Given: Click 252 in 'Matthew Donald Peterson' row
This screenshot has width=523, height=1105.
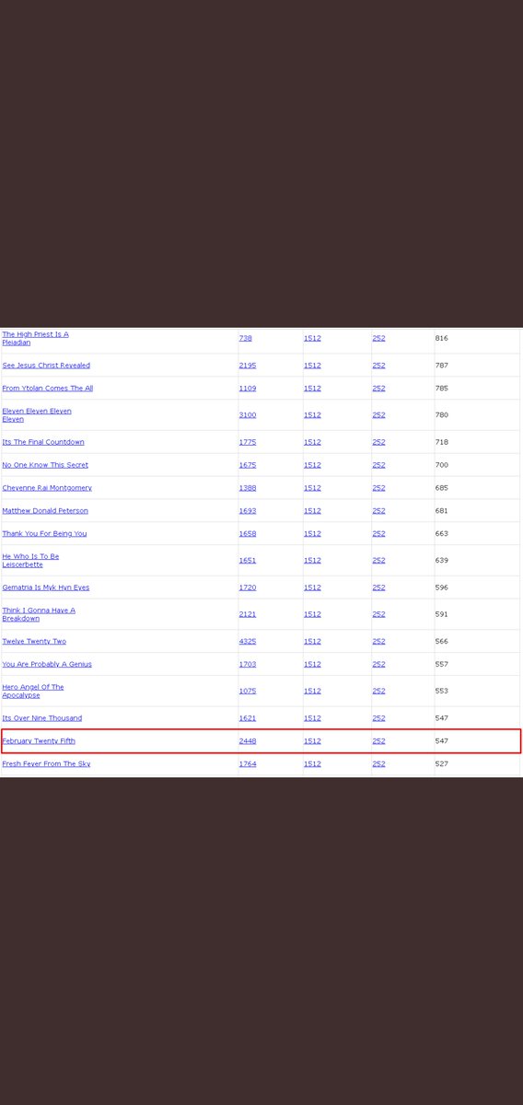Looking at the screenshot, I should pyautogui.click(x=379, y=511).
